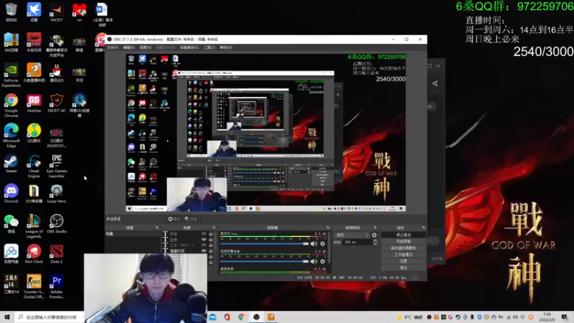
Task: Pop out the Sources dock panel
Action: pyautogui.click(x=214, y=228)
